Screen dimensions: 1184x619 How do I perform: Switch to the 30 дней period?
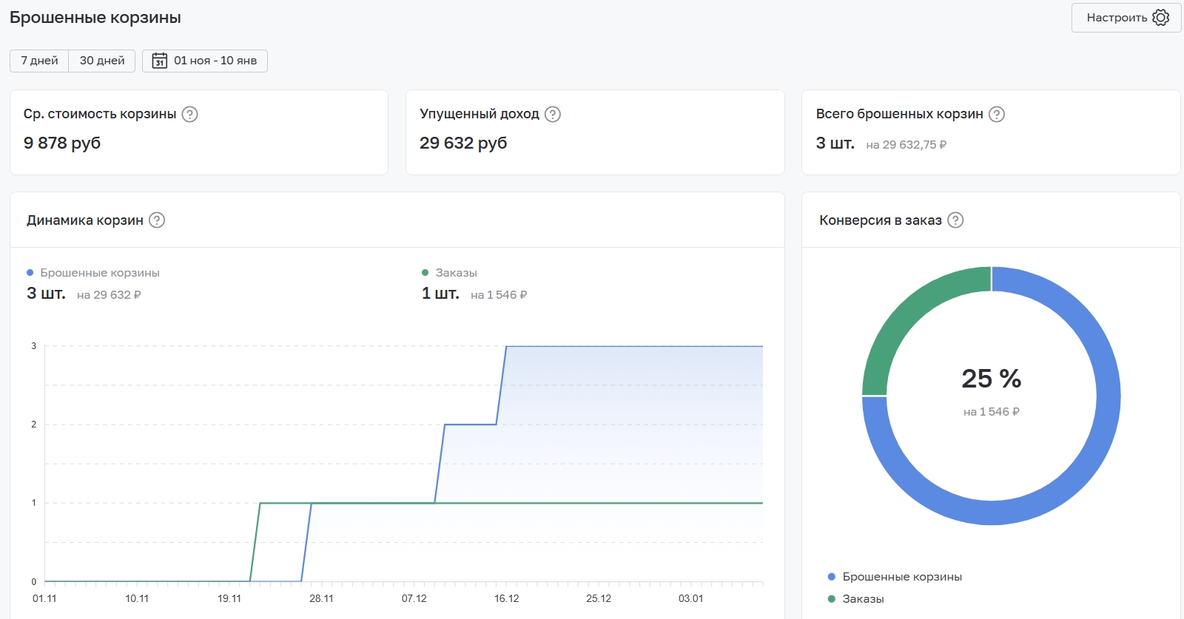[102, 61]
